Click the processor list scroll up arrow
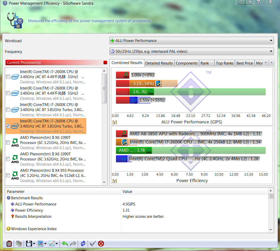The height and width of the screenshot is (251, 280). pyautogui.click(x=104, y=71)
